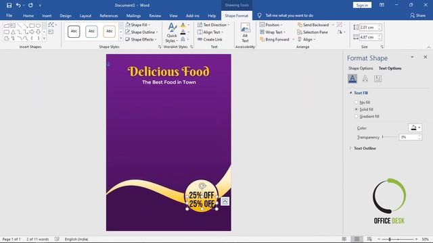
Task: Click the Share button
Action: [417, 16]
